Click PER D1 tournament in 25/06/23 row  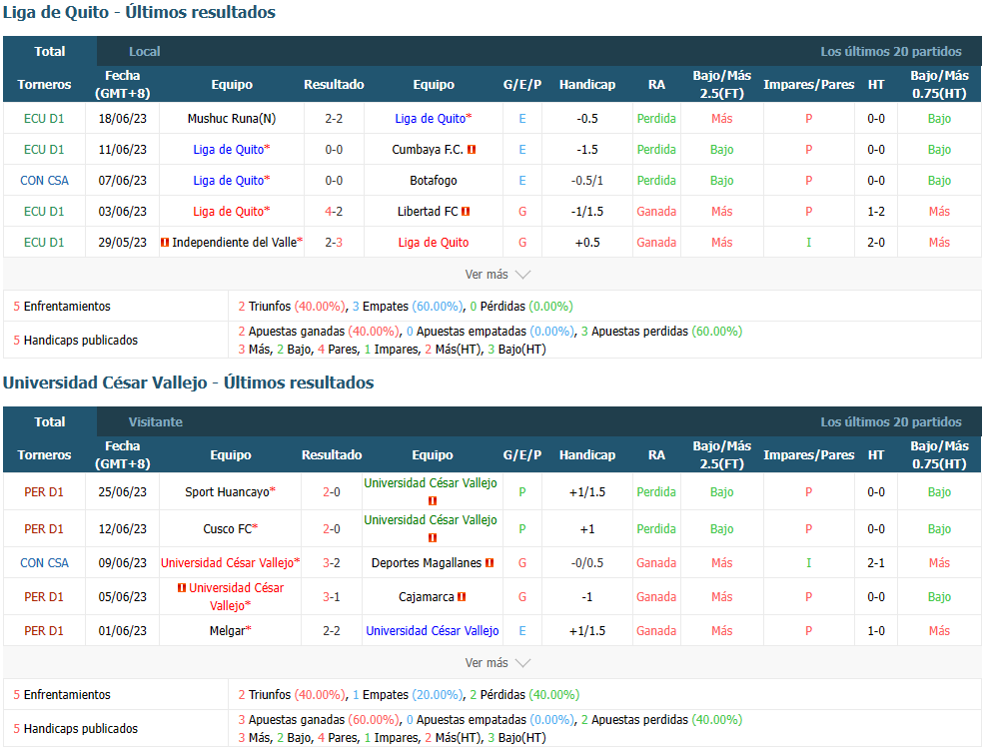[x=44, y=492]
